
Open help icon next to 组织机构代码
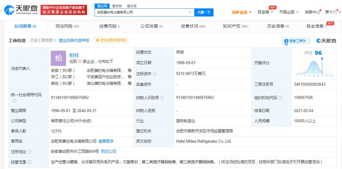tap(280, 98)
